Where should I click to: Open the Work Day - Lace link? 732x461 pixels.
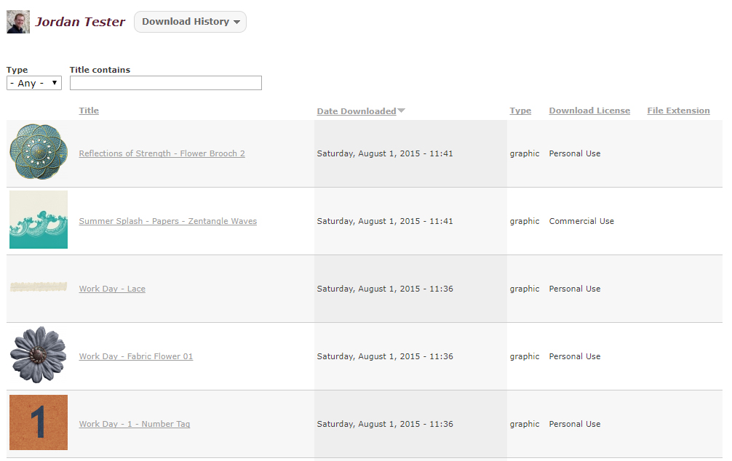tap(112, 289)
